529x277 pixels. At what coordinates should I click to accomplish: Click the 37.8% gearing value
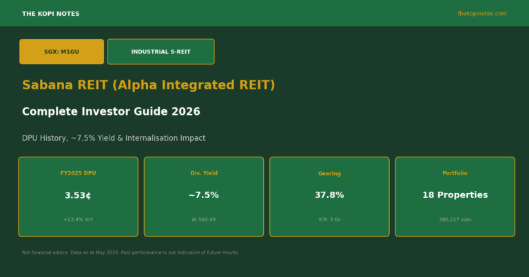point(329,195)
